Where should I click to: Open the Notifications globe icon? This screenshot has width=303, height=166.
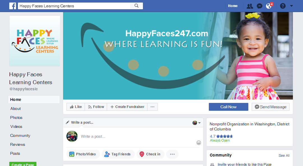(269, 6)
